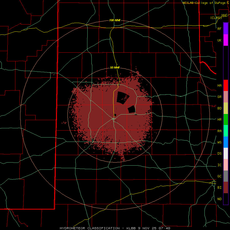Select the BD yellow legend swatch

tap(226, 108)
